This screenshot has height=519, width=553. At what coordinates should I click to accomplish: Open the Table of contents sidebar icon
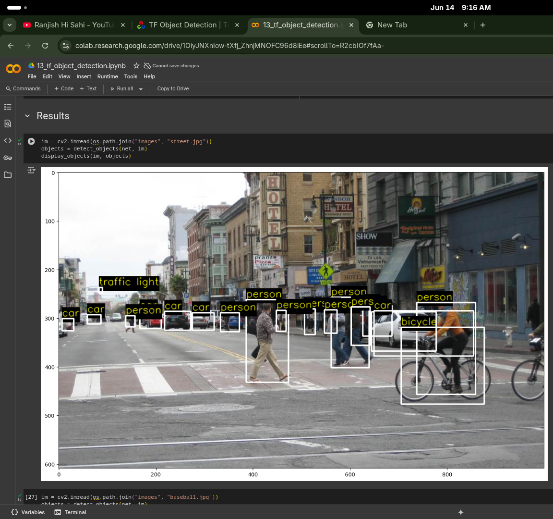(x=8, y=107)
